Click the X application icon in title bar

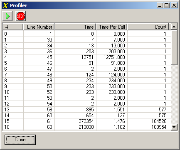[5, 5]
